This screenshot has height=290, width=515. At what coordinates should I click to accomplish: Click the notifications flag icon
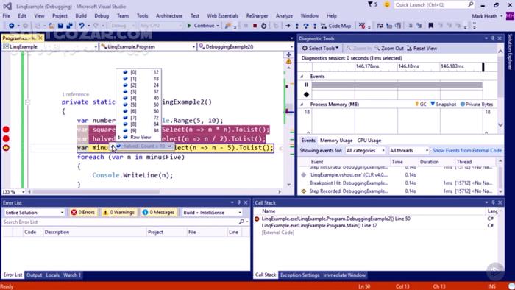coord(370,4)
